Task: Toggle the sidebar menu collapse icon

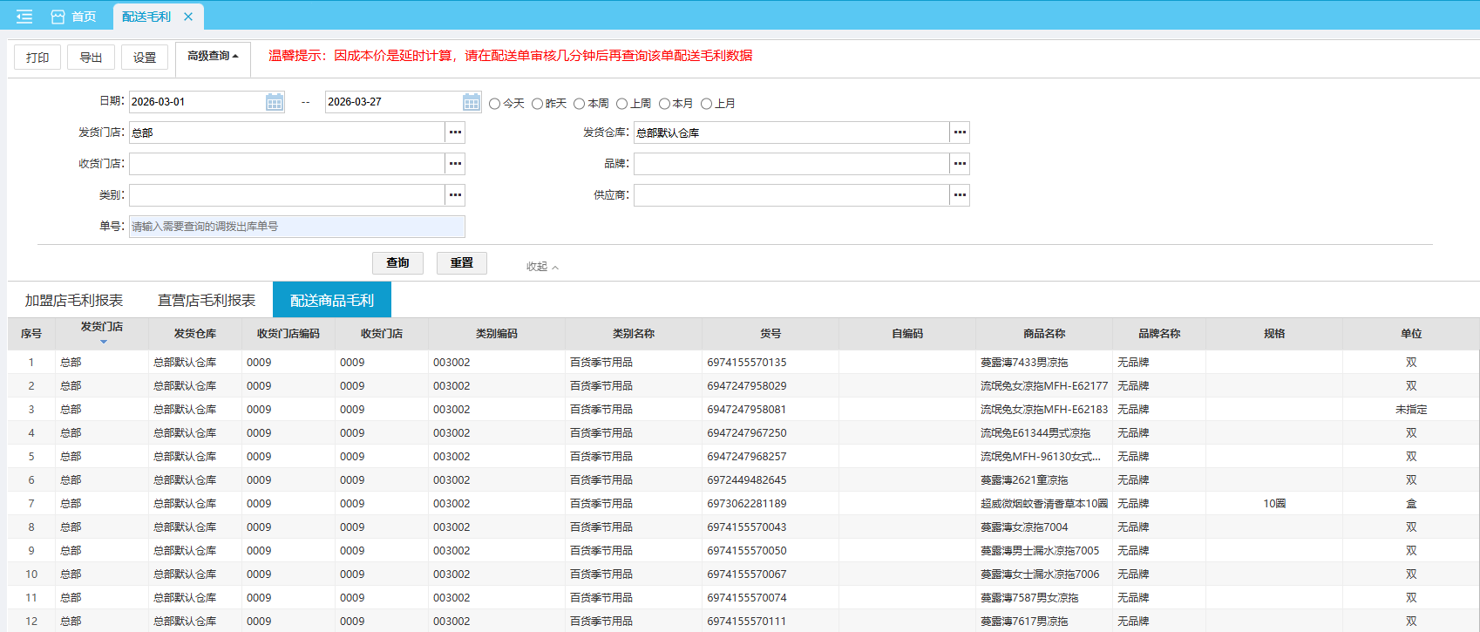Action: (x=24, y=17)
